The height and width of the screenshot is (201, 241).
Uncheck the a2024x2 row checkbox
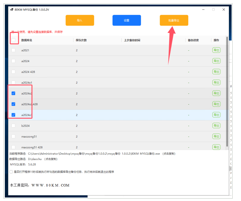click(13, 93)
